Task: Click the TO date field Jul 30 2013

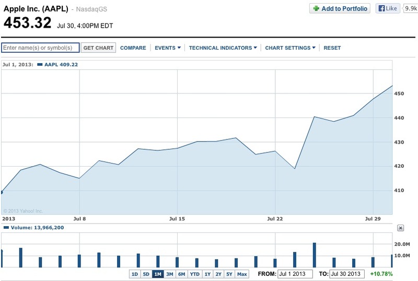Action: point(347,274)
